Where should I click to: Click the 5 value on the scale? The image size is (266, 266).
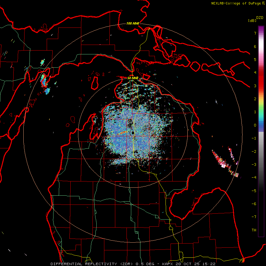(x=255, y=59)
